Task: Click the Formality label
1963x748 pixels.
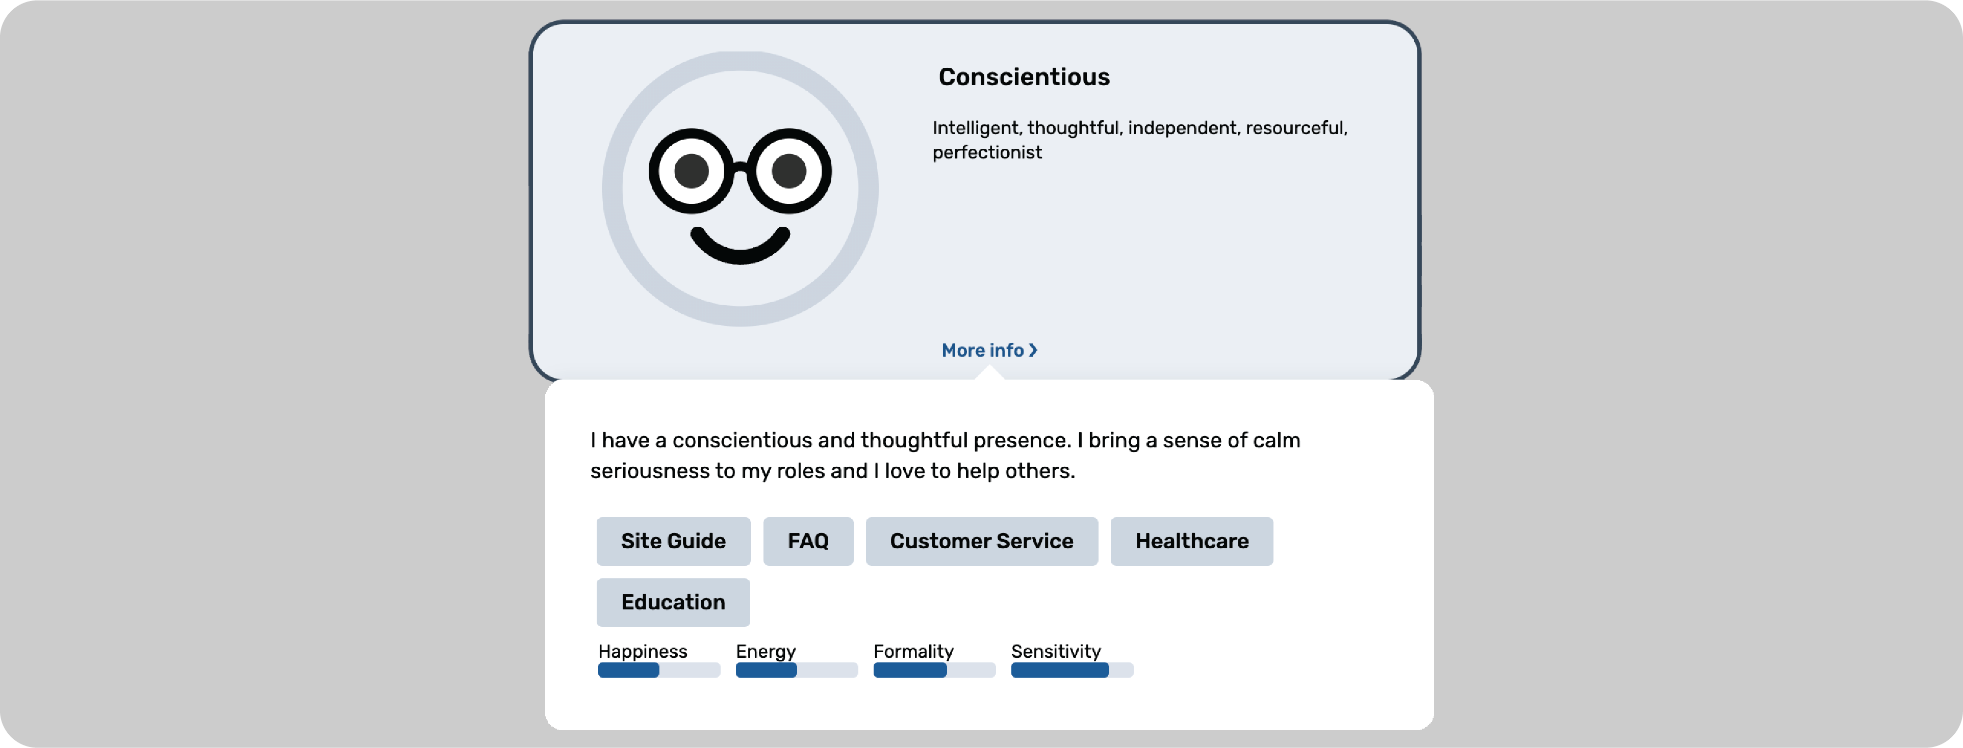Action: coord(913,651)
